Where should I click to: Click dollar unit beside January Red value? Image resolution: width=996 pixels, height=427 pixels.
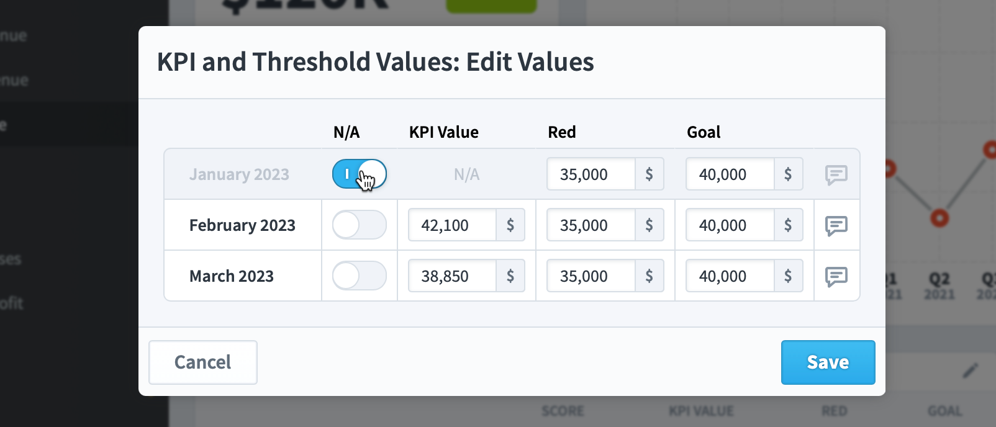click(649, 174)
